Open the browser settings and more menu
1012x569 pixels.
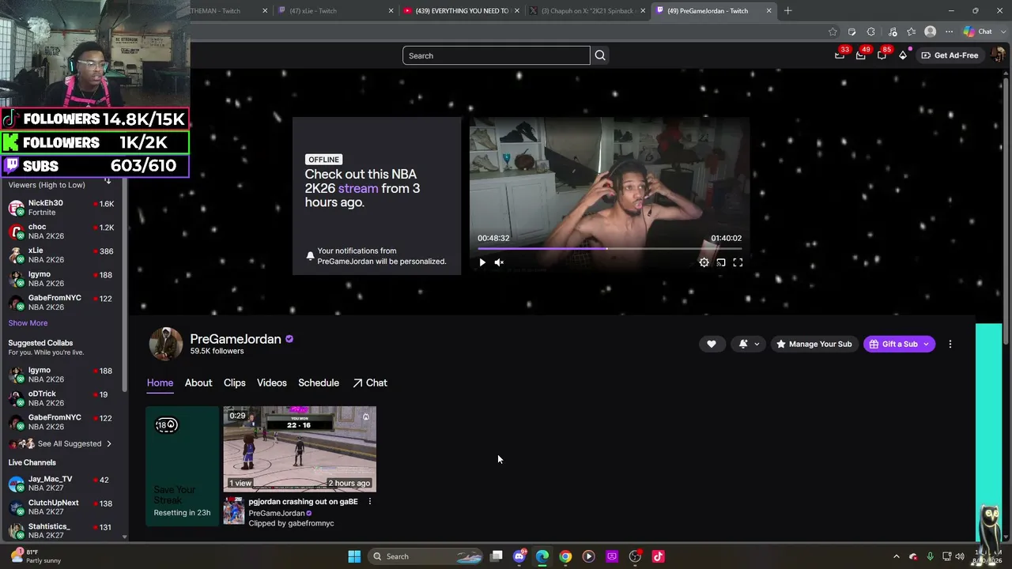949,32
